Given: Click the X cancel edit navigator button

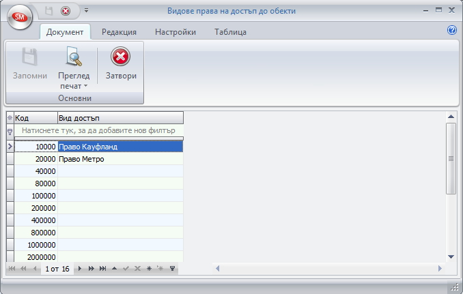Looking at the screenshot, I should (137, 268).
